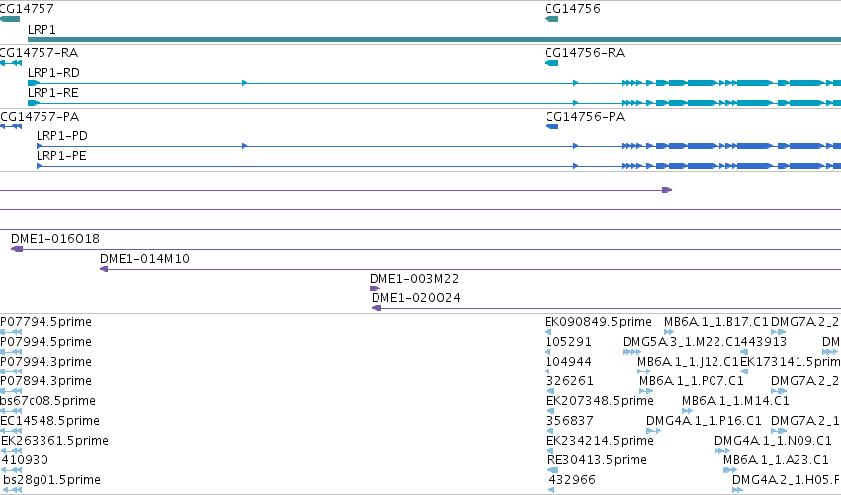Image resolution: width=841 pixels, height=495 pixels.
Task: Click the CG14757-PA protein label
Action: coord(40,117)
